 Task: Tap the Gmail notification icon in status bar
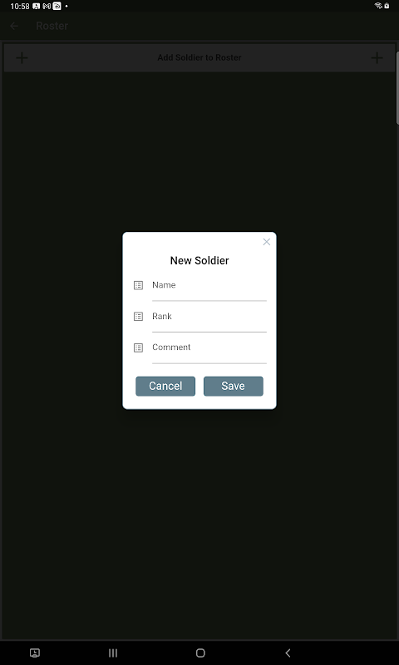point(47,6)
